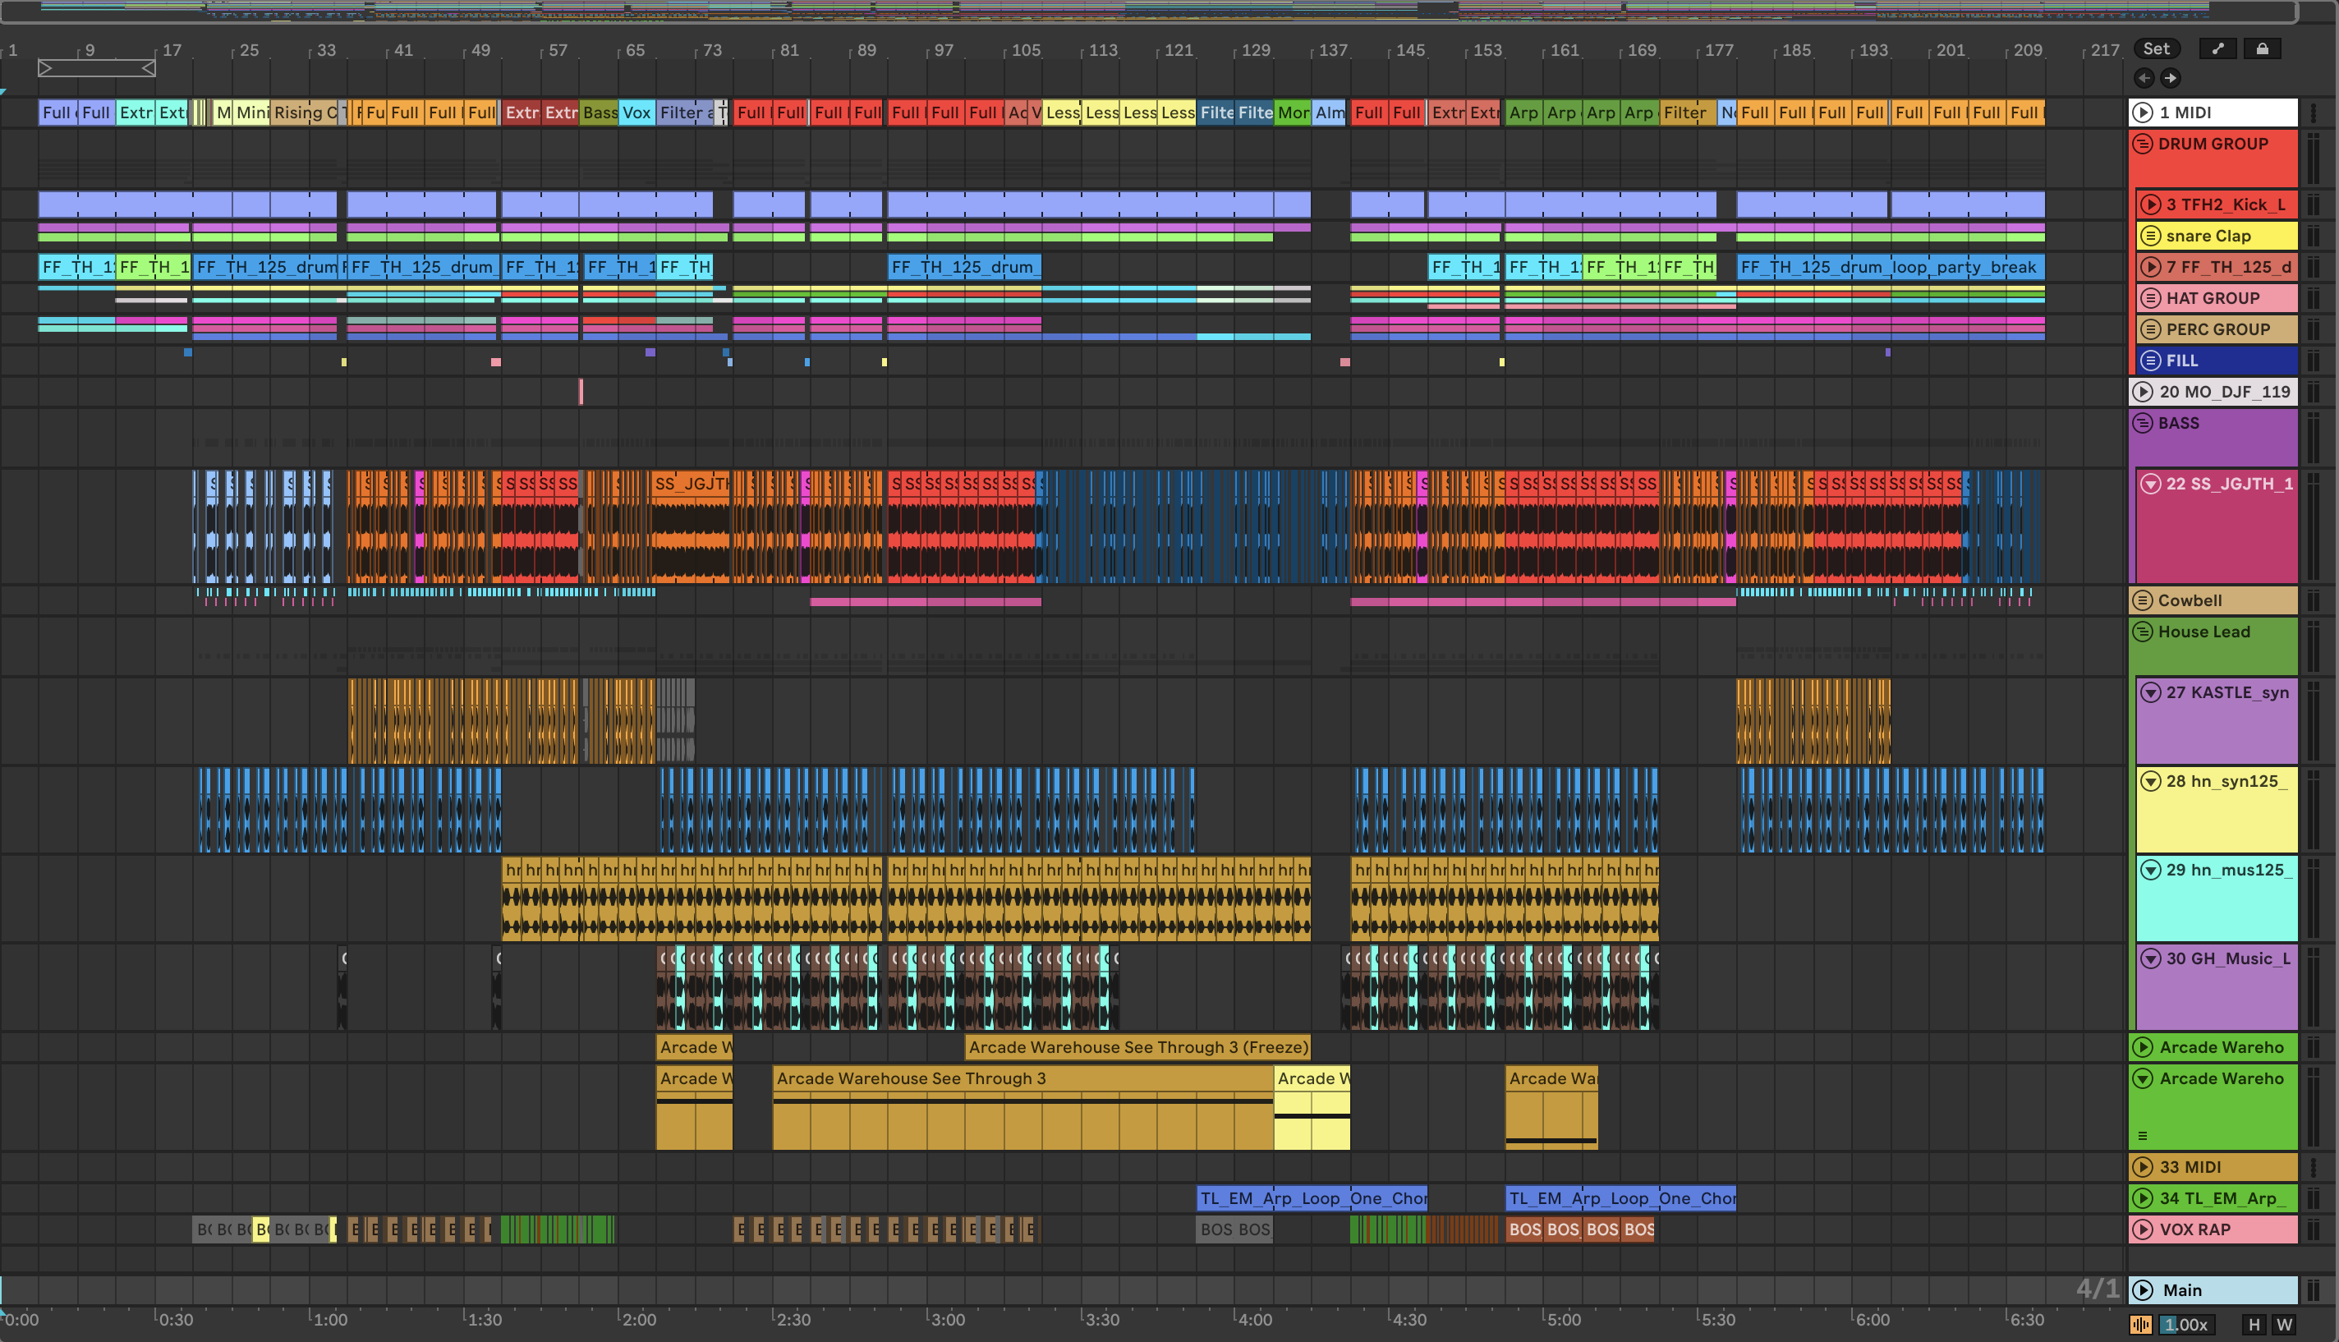Toggle the automation lock icon

pyautogui.click(x=2262, y=48)
